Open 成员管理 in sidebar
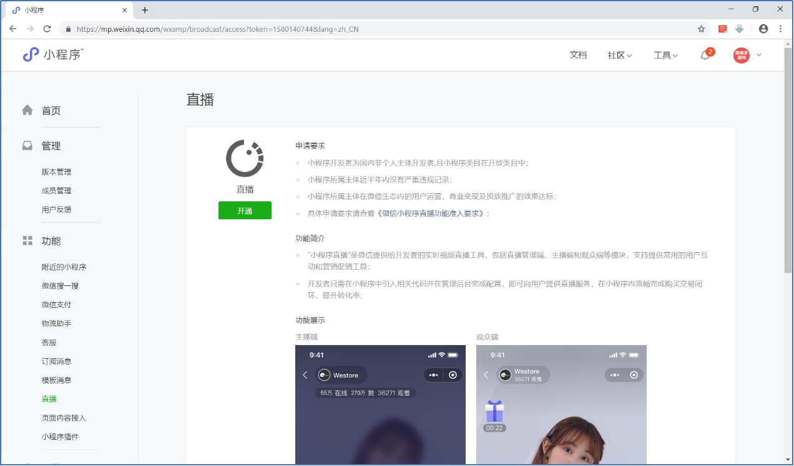 (x=57, y=191)
